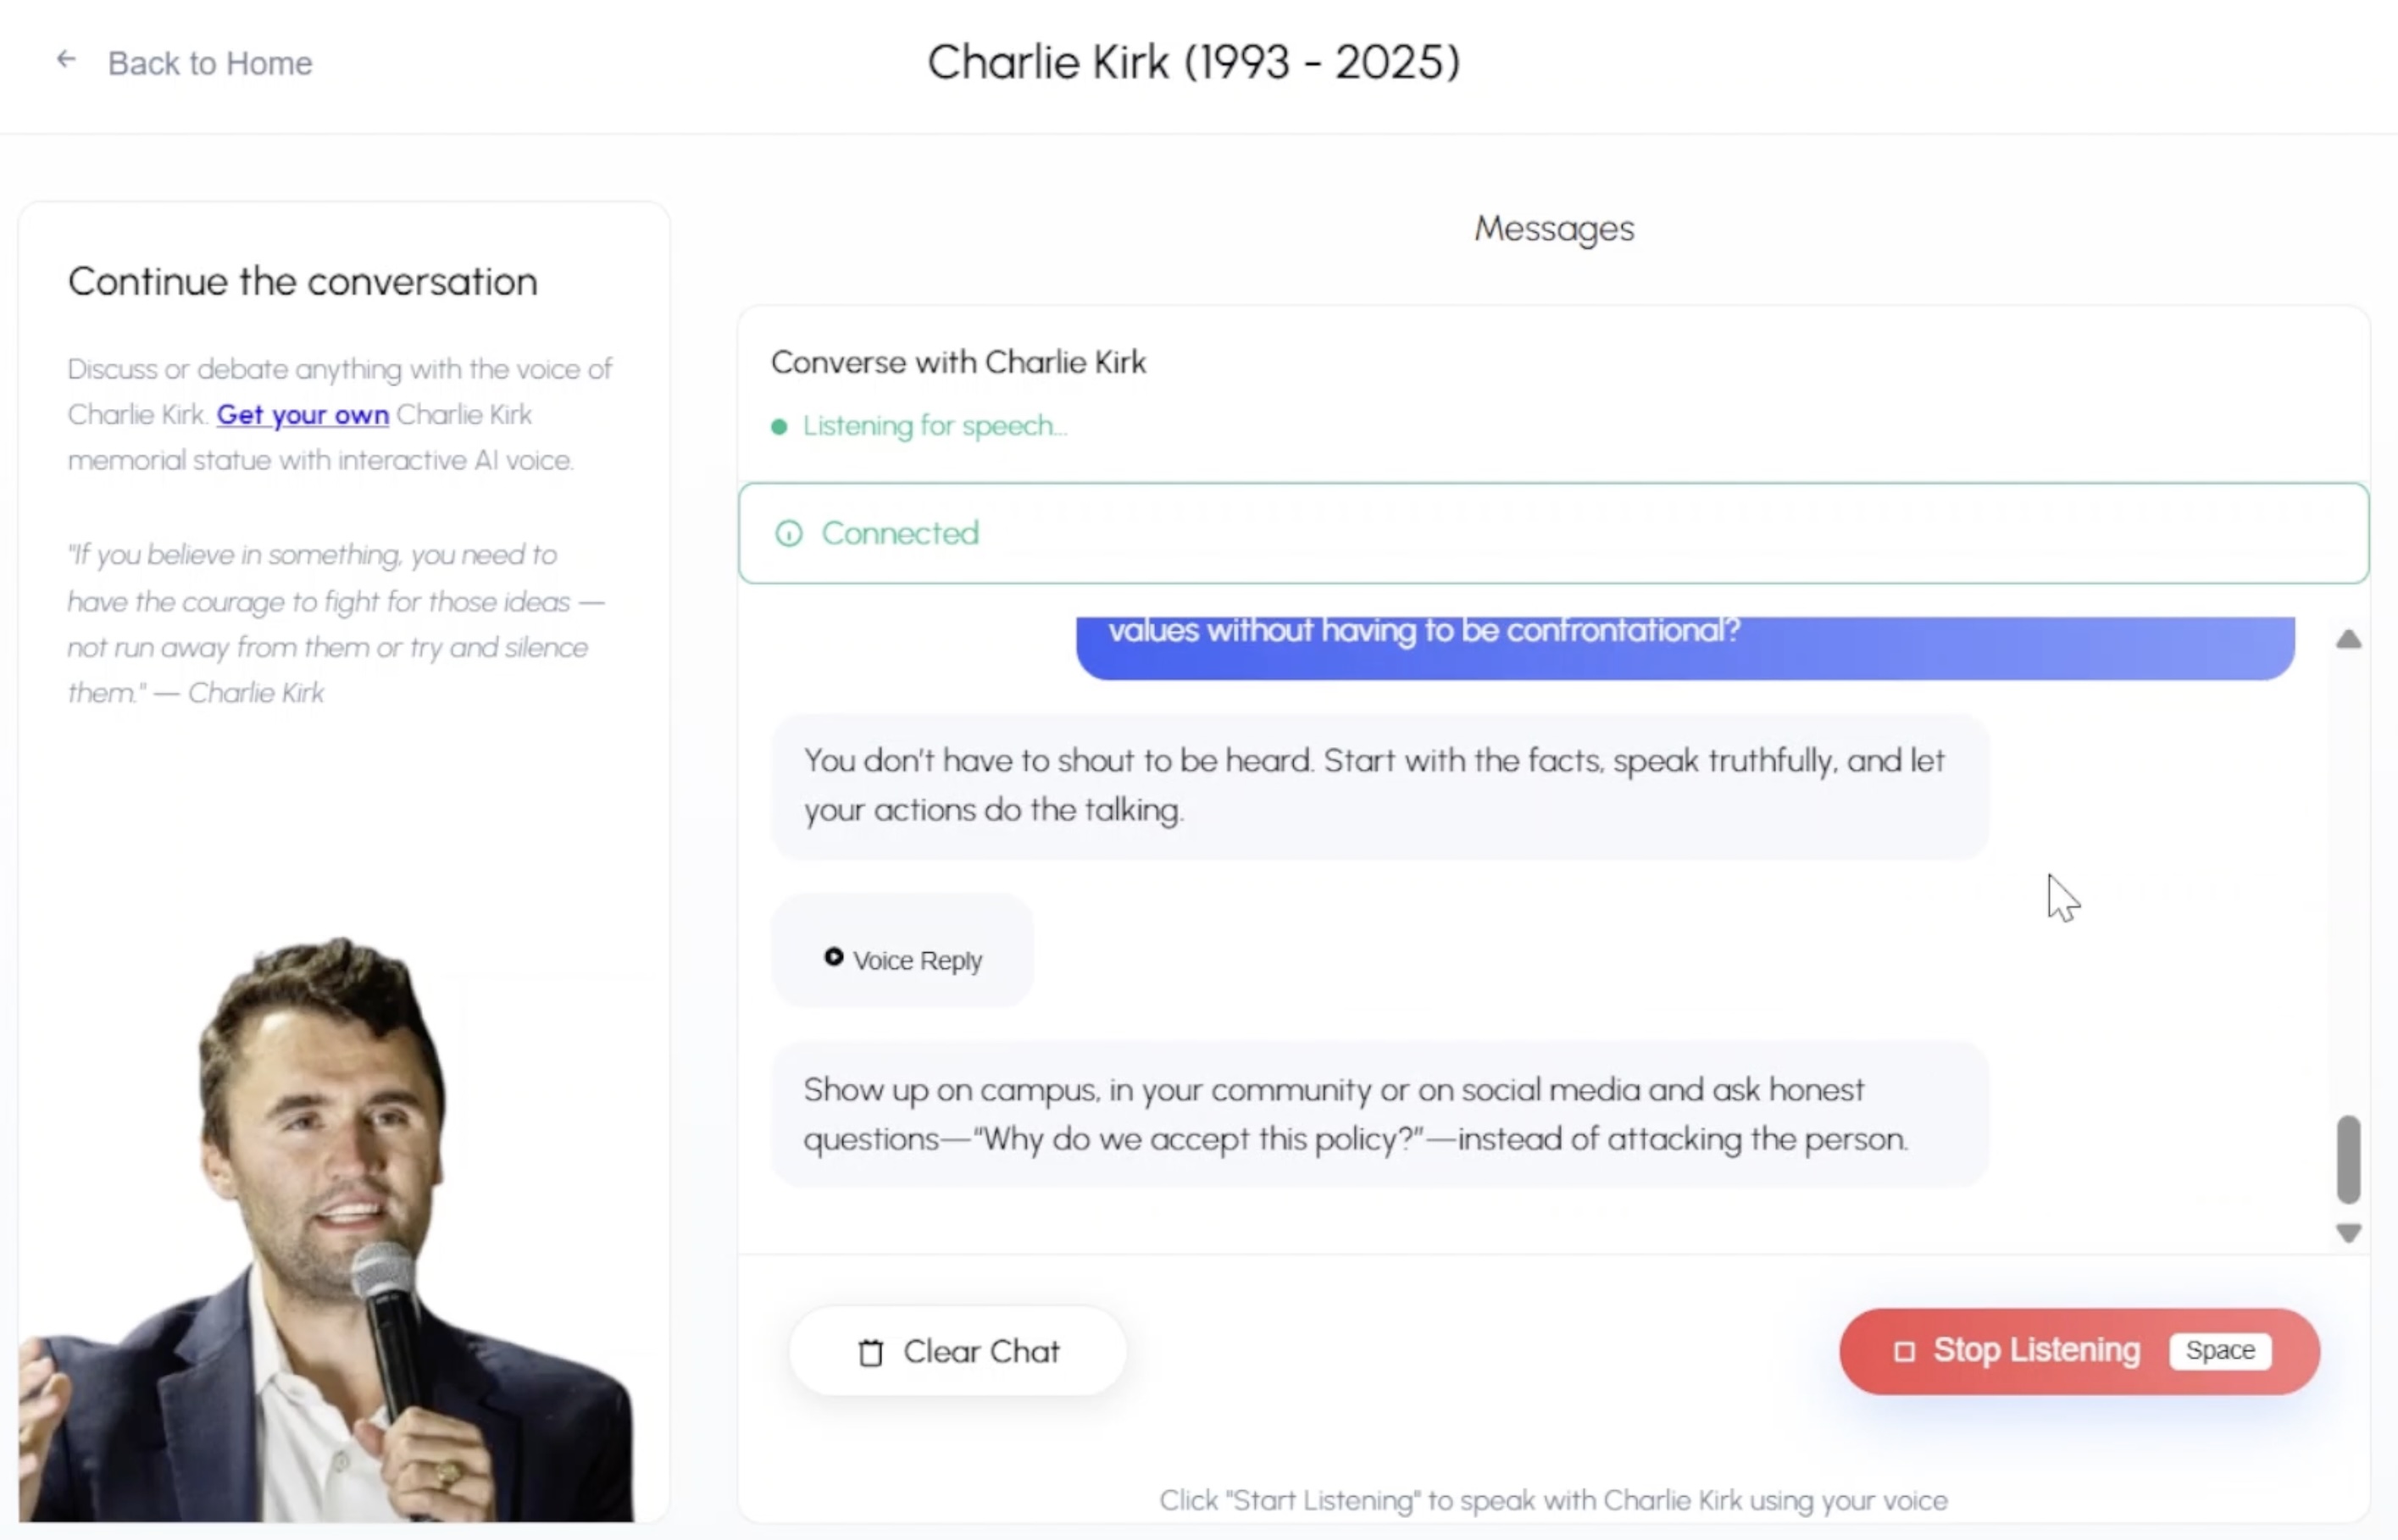Click the green Listening for speech indicator dot
This screenshot has height=1540, width=2398.
tap(779, 426)
